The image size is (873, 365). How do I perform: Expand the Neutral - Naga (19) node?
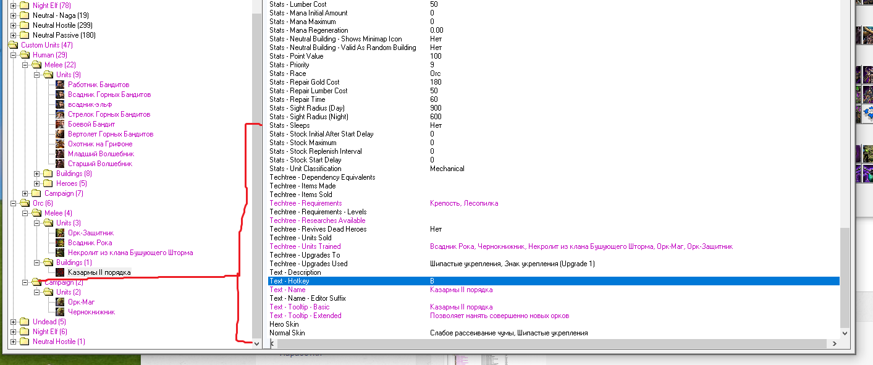click(x=14, y=15)
